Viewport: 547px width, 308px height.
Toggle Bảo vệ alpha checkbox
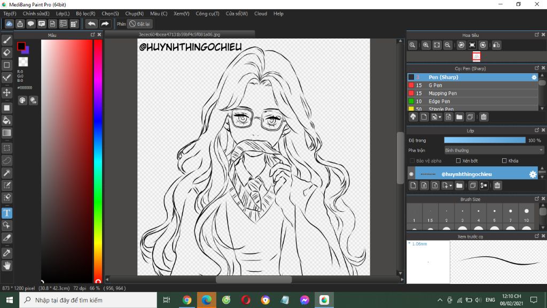click(x=412, y=160)
